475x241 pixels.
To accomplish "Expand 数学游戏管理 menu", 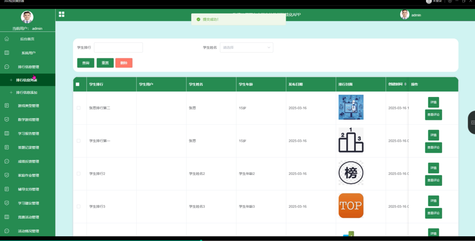I will [28, 120].
